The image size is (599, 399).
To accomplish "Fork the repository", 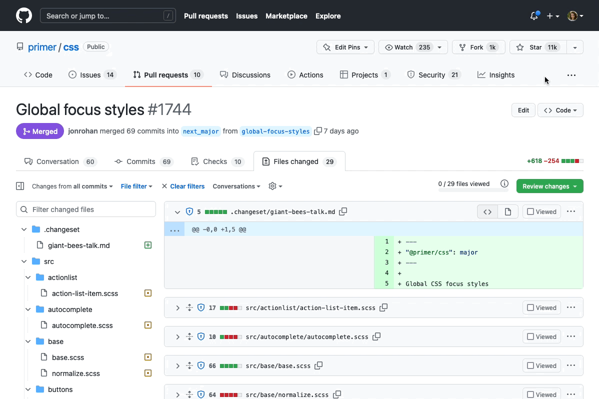I will point(478,47).
